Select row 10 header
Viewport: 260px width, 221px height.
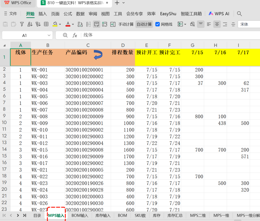click(4, 123)
